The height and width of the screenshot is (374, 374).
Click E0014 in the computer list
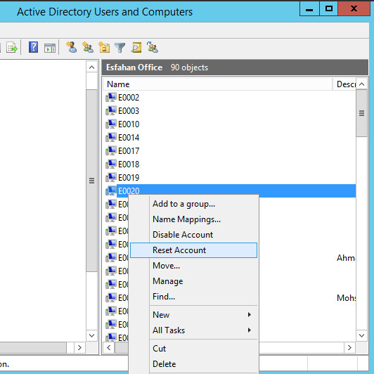point(129,137)
